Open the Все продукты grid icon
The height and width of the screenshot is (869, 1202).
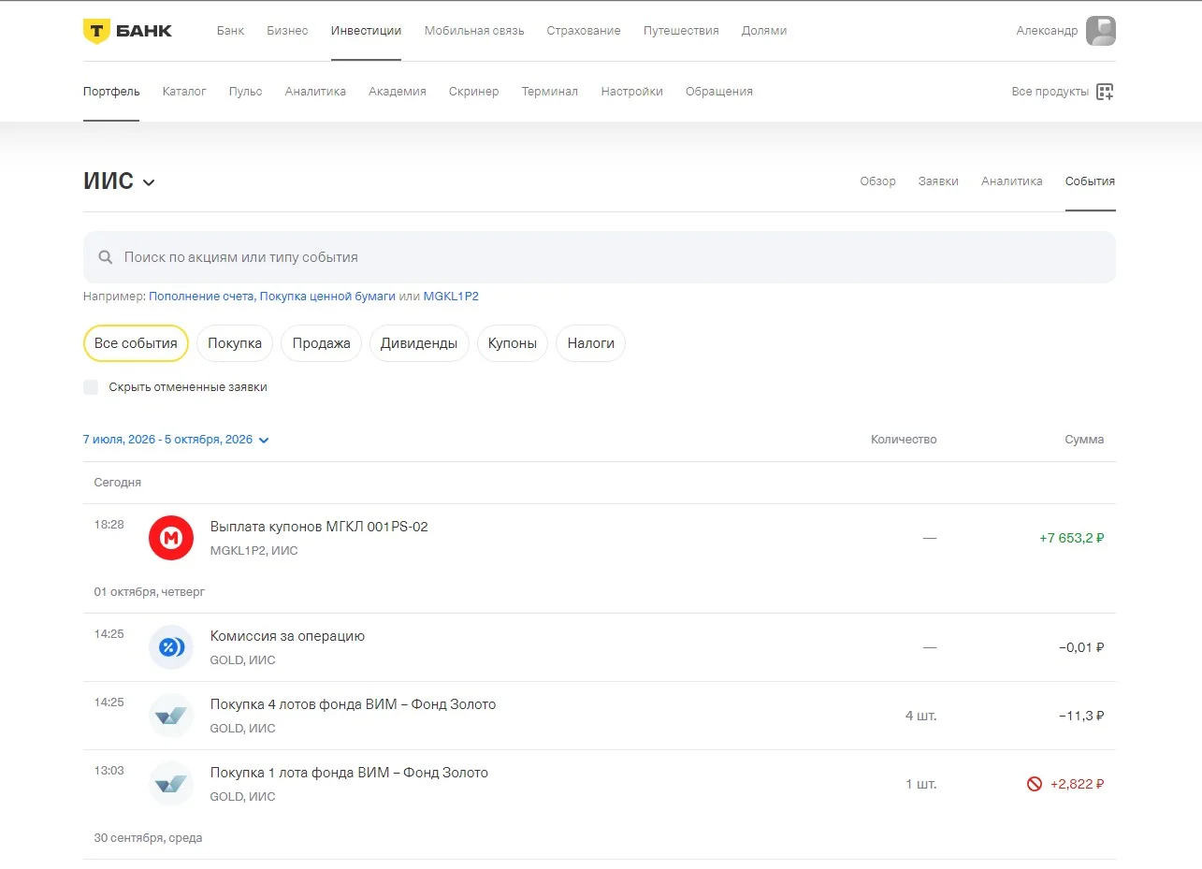point(1105,92)
